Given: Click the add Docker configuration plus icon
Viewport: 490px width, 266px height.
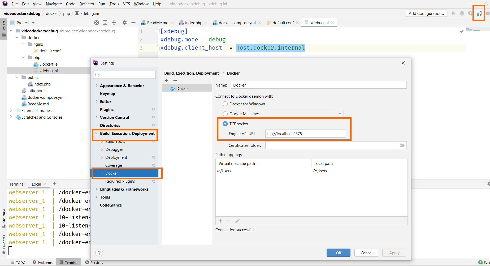Looking at the screenshot, I should coord(166,80).
